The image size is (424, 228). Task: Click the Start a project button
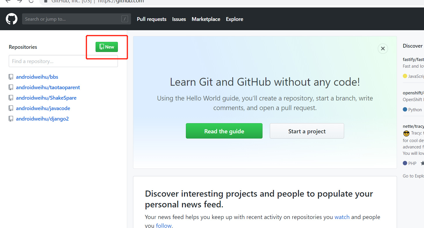coord(307,131)
